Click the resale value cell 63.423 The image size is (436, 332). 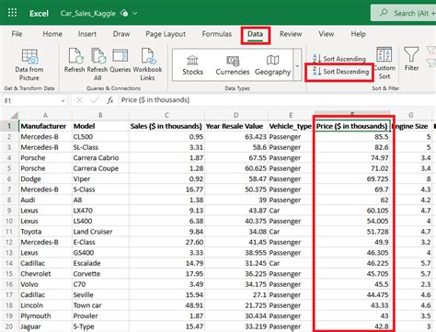tap(236, 137)
